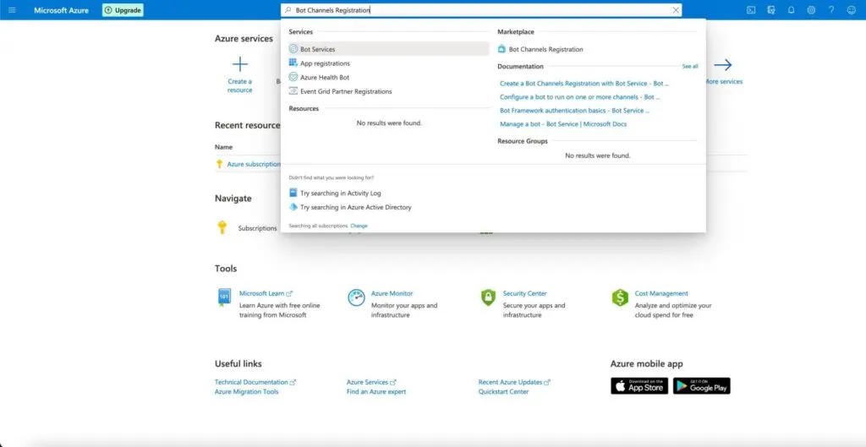
Task: Open Create a Bot Channels Registration doc
Action: [584, 84]
